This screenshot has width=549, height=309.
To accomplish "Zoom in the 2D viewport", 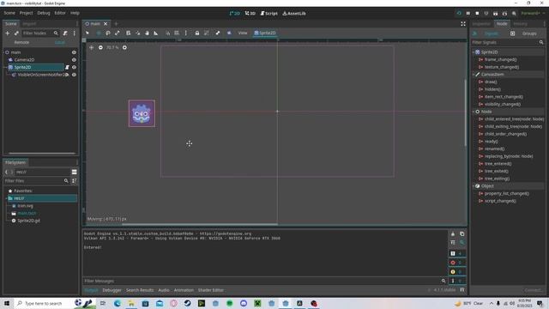I will (124, 48).
